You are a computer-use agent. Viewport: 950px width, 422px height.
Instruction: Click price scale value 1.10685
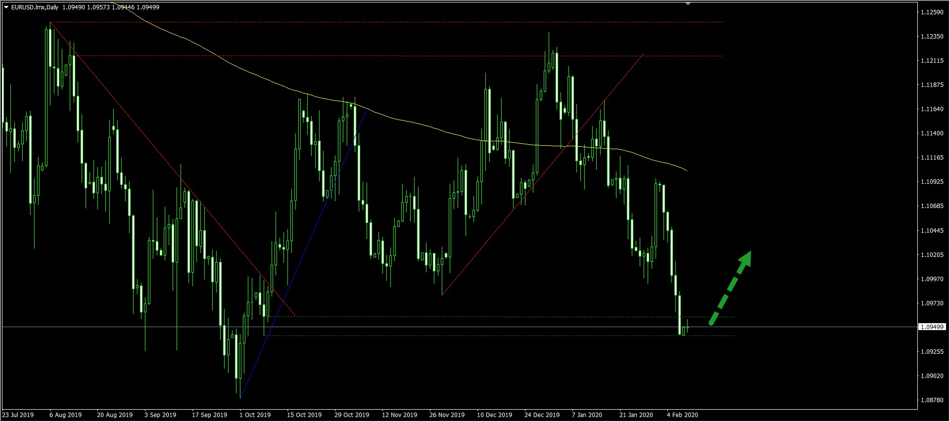pyautogui.click(x=932, y=206)
